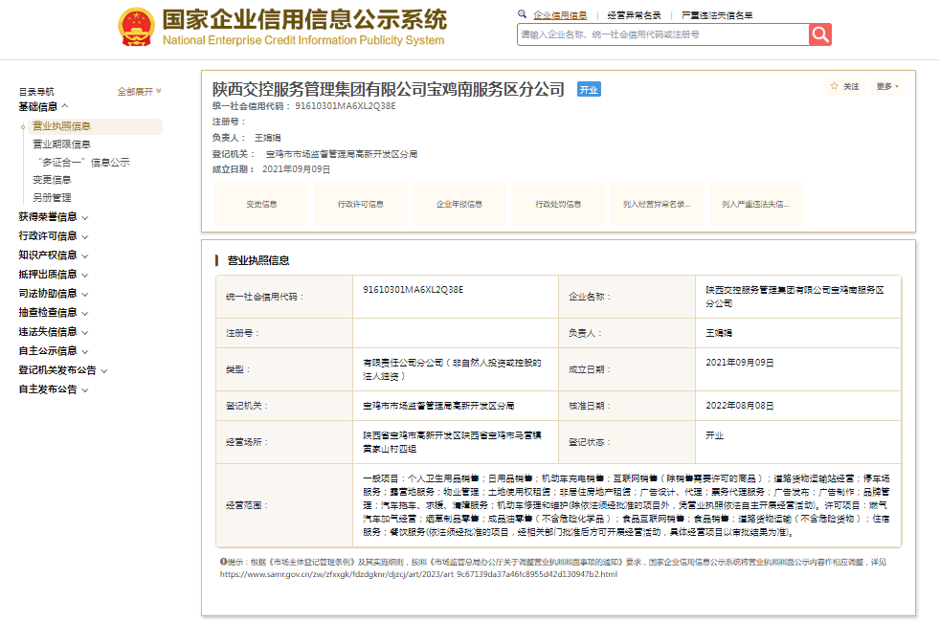This screenshot has height=622, width=940.
Task: Click the 变更信息 shortcut button
Action: (x=261, y=204)
